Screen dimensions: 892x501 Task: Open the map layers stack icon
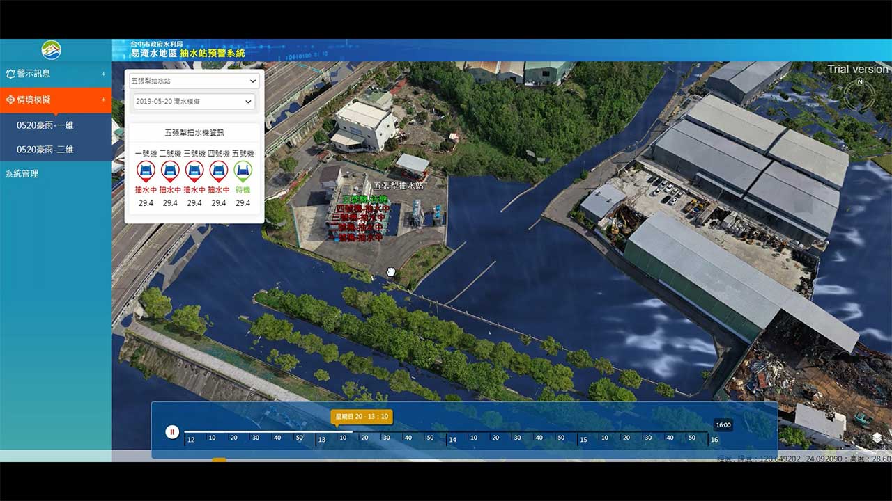coord(877,438)
